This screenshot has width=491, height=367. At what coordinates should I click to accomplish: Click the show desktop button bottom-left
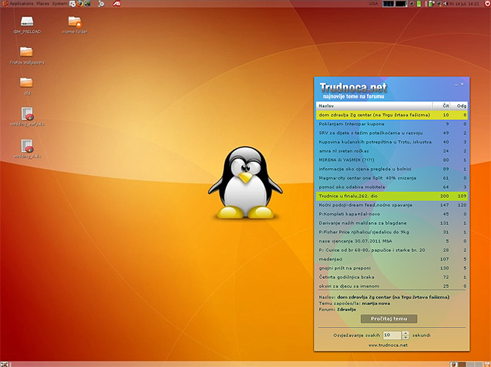[x=4, y=364]
